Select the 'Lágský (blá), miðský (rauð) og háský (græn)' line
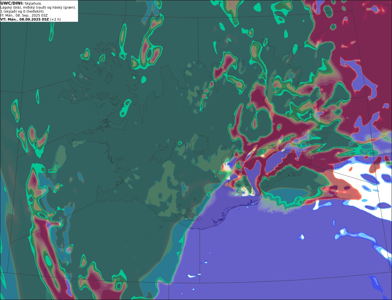 coord(38,7)
